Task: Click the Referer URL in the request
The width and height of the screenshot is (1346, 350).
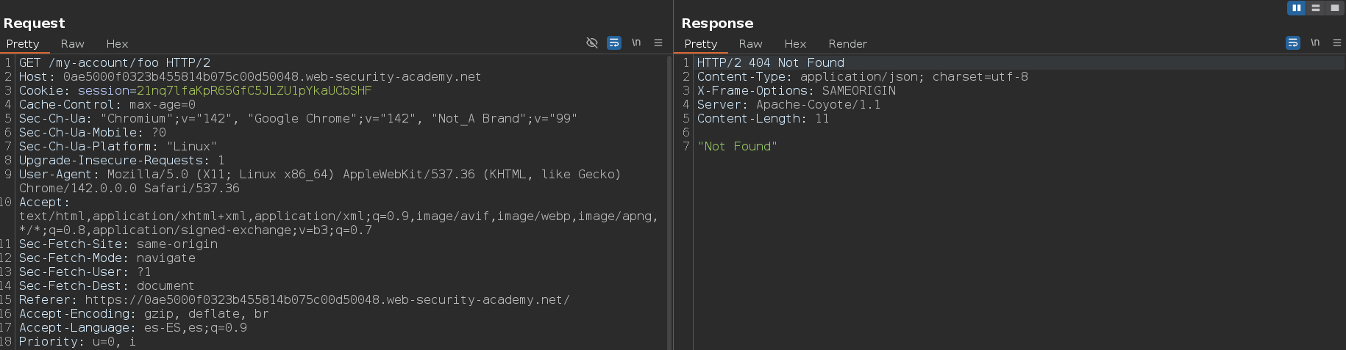Action: coord(327,300)
